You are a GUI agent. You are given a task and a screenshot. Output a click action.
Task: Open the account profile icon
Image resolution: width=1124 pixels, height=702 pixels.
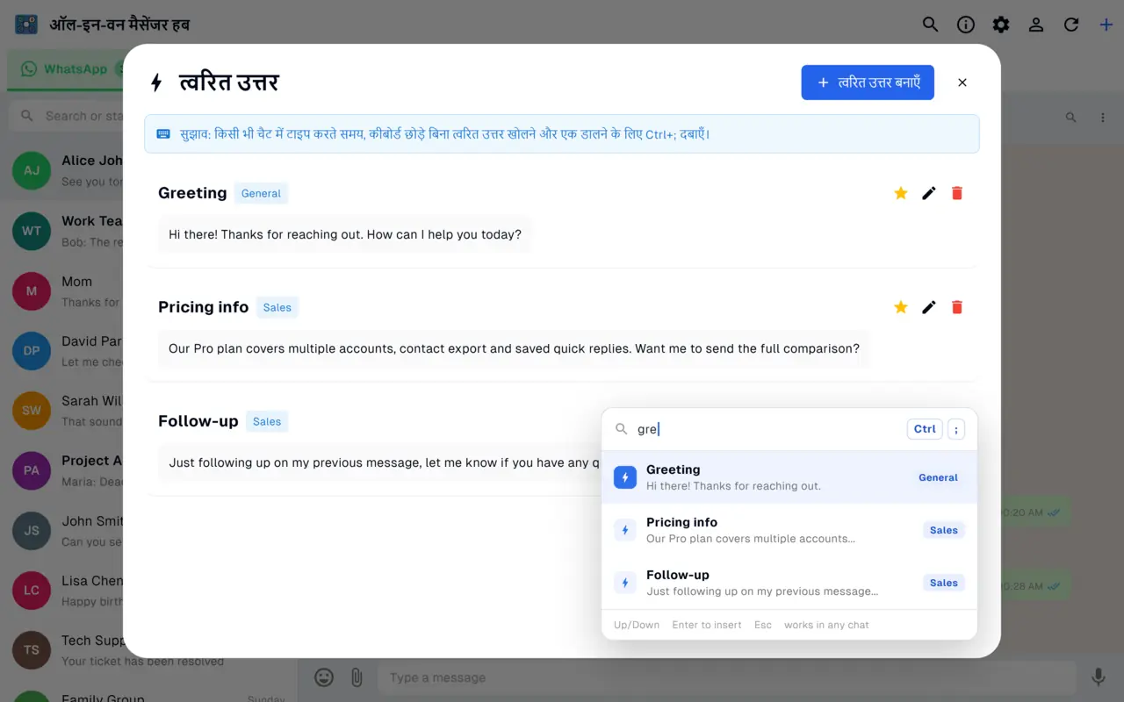click(x=1035, y=25)
